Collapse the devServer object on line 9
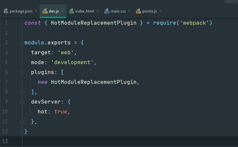Viewport: 238px width, 147px height. (x=22, y=102)
